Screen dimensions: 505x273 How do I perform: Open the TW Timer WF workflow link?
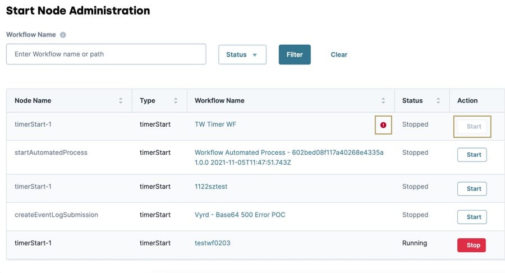coord(215,124)
